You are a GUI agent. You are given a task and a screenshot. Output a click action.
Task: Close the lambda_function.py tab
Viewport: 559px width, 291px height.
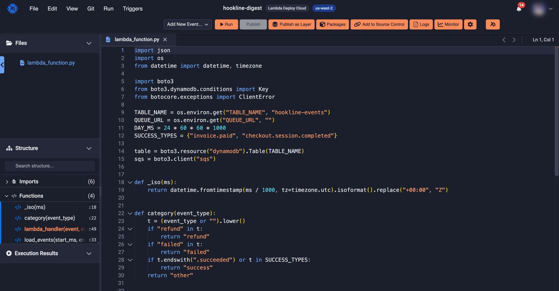[165, 40]
